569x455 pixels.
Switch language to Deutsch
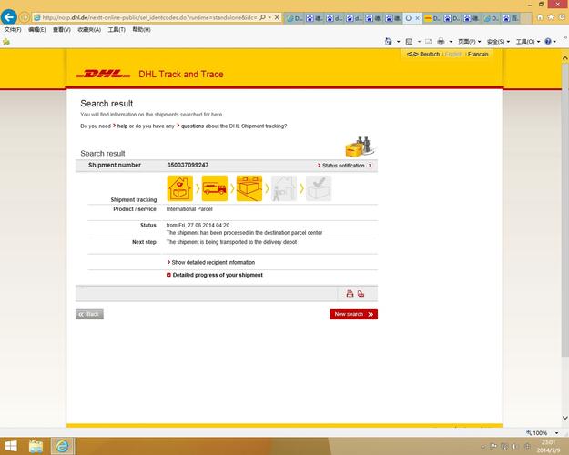(430, 54)
